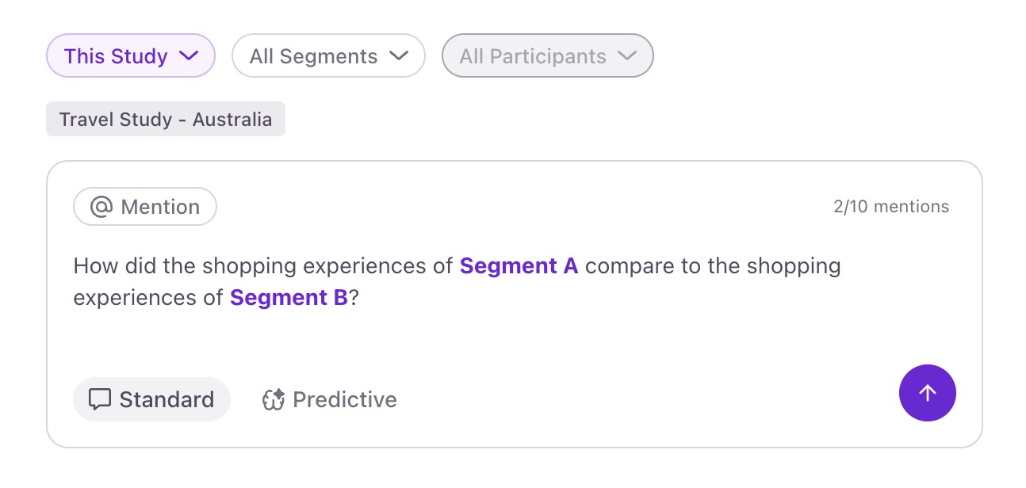This screenshot has width=1026, height=488.
Task: Click the 2/10 mentions counter
Action: coord(890,207)
